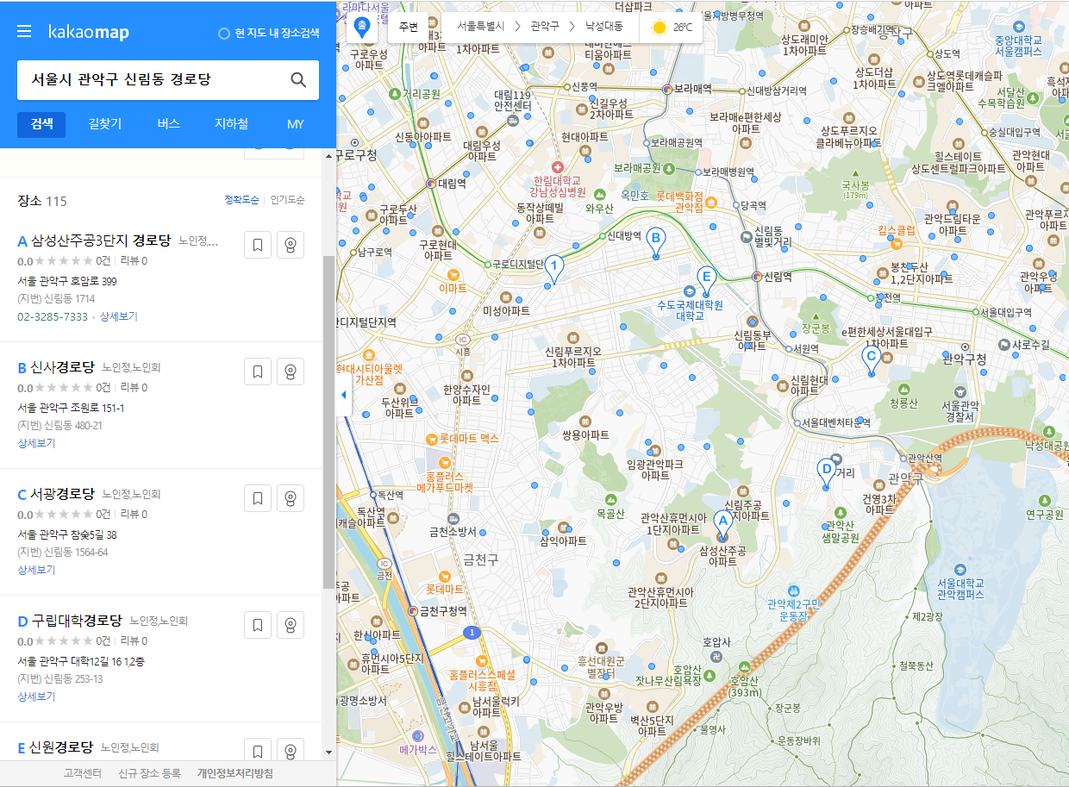
Task: Open 개인정보처리방침 footer link
Action: (x=235, y=773)
